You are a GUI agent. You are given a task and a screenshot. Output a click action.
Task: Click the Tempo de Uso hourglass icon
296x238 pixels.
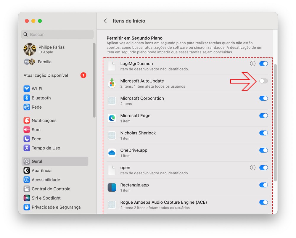tap(27, 148)
